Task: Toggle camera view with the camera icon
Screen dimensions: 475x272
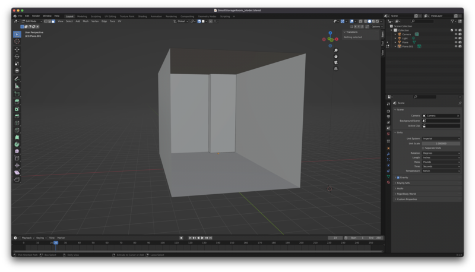Action: pos(336,62)
